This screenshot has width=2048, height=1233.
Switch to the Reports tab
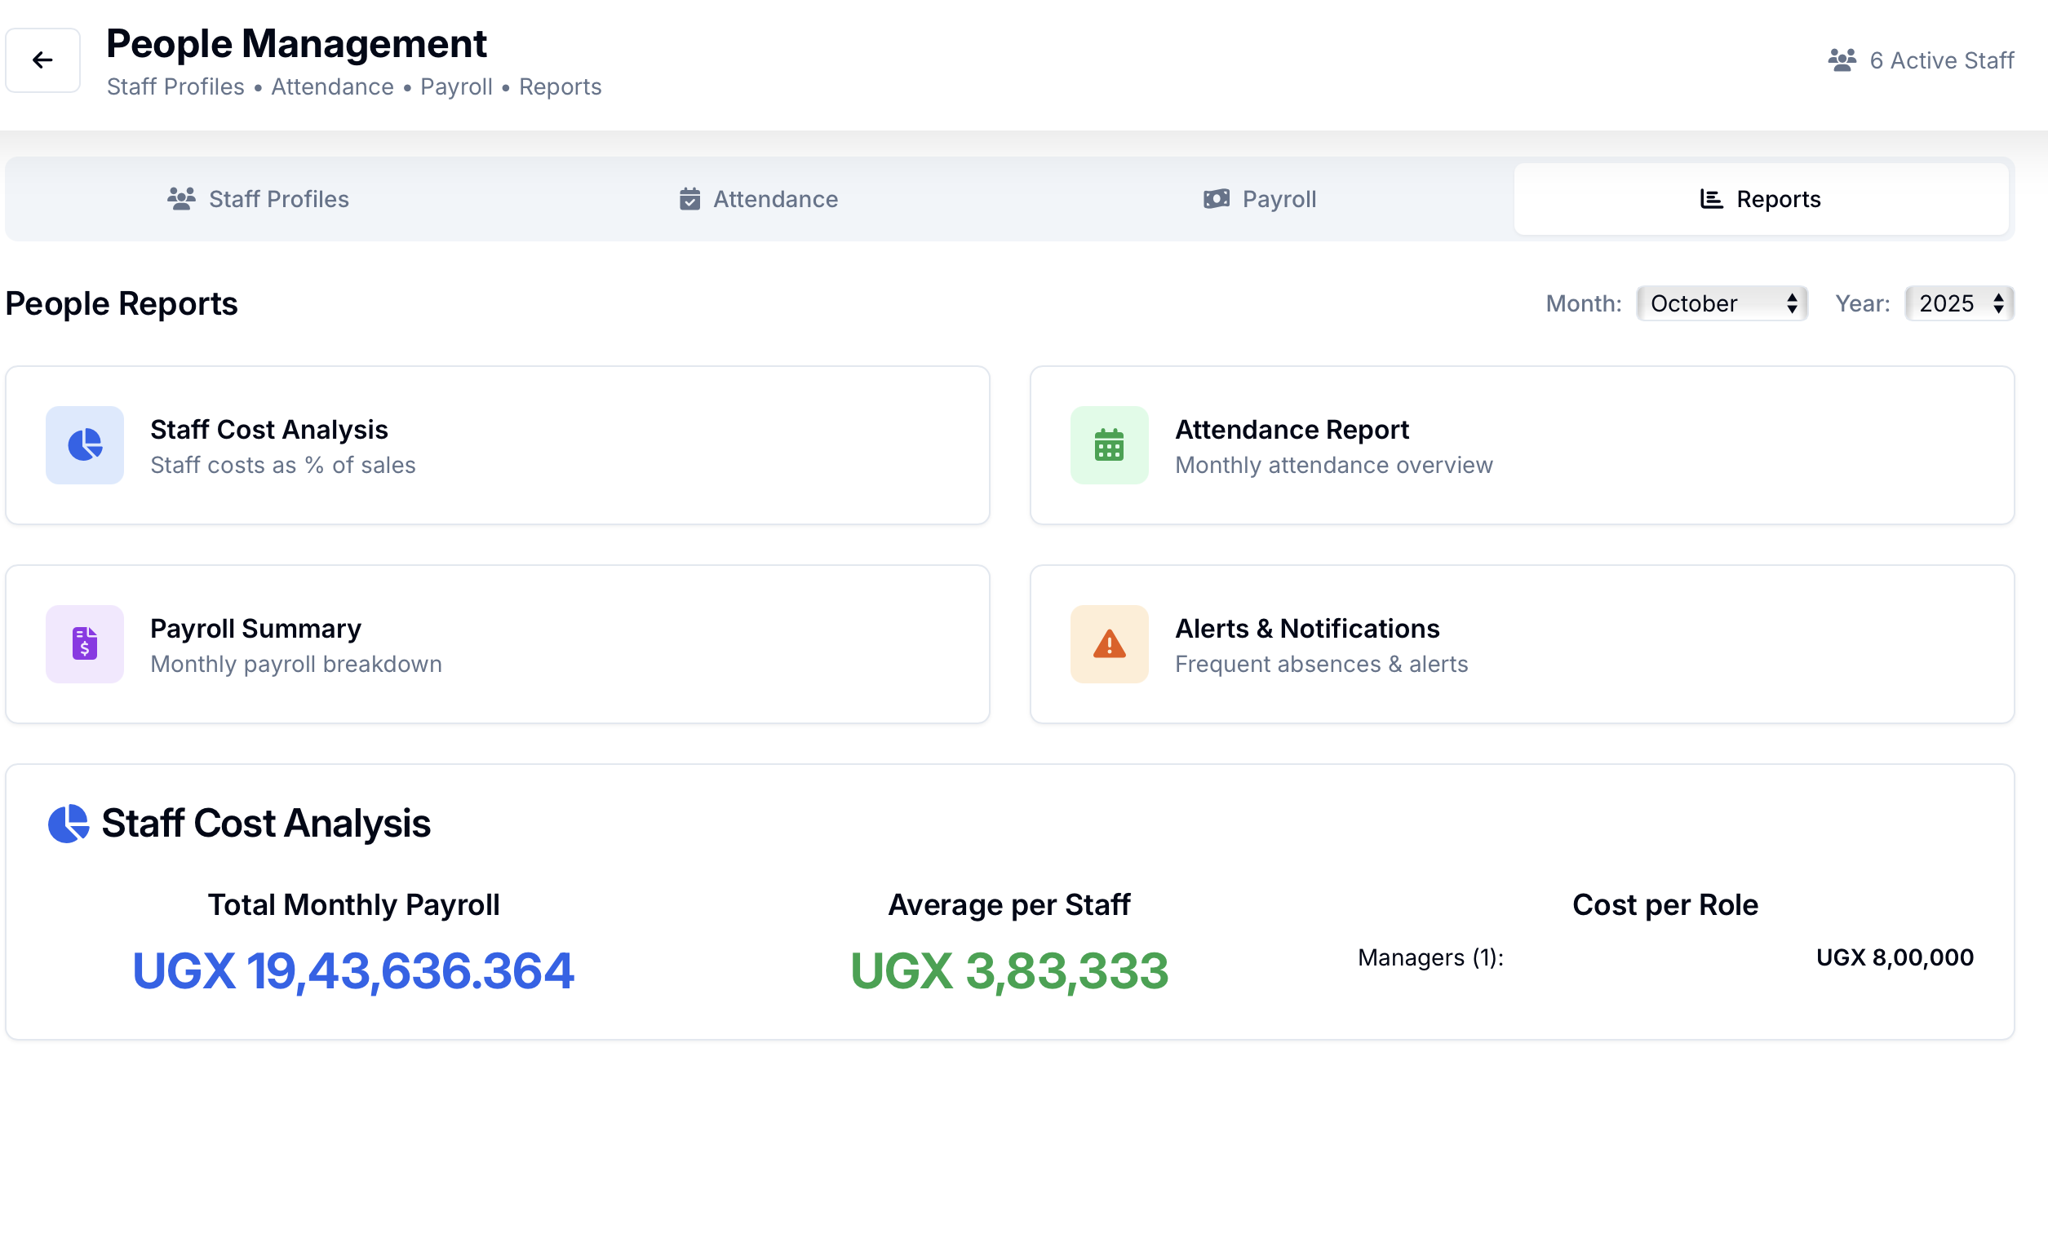point(1761,200)
